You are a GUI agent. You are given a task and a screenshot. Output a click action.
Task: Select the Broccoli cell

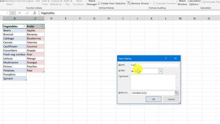click(x=14, y=34)
